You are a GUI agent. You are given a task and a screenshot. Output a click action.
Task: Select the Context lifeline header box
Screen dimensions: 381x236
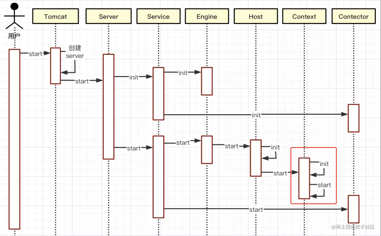[x=304, y=16]
